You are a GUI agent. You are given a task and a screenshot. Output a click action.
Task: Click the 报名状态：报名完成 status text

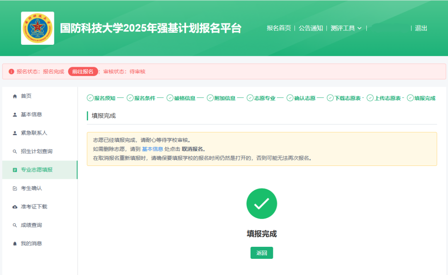40,72
